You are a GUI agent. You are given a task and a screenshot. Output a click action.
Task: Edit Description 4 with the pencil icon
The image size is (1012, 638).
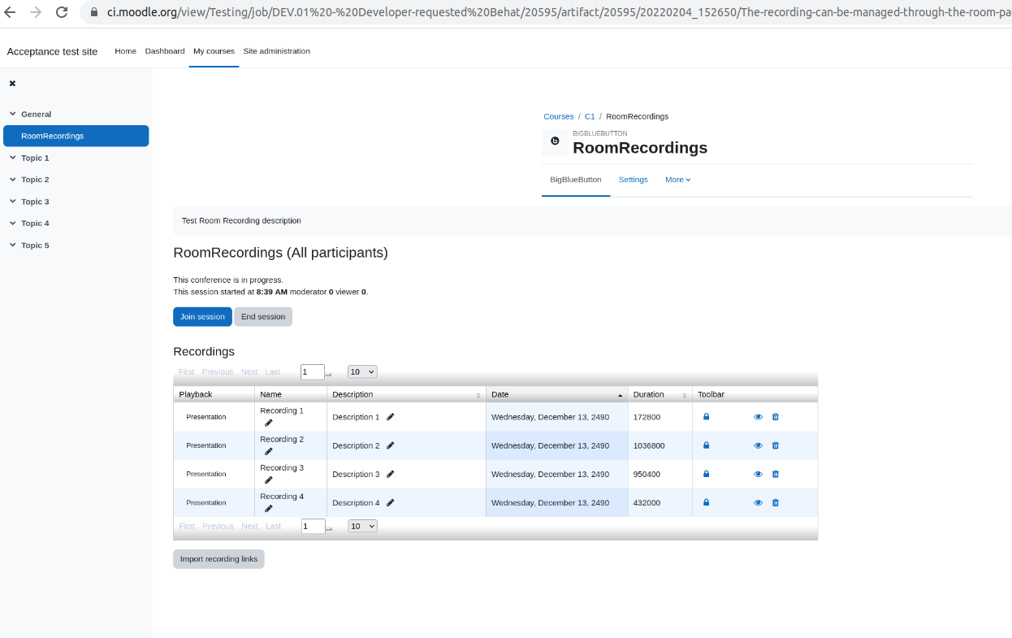click(x=390, y=502)
